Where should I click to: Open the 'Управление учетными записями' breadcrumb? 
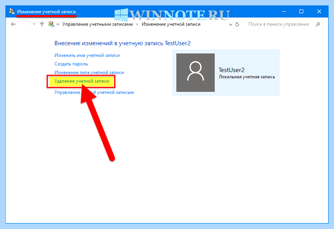pos(98,24)
